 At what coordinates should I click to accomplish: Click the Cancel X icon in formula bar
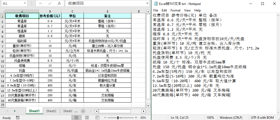[x=40, y=3]
